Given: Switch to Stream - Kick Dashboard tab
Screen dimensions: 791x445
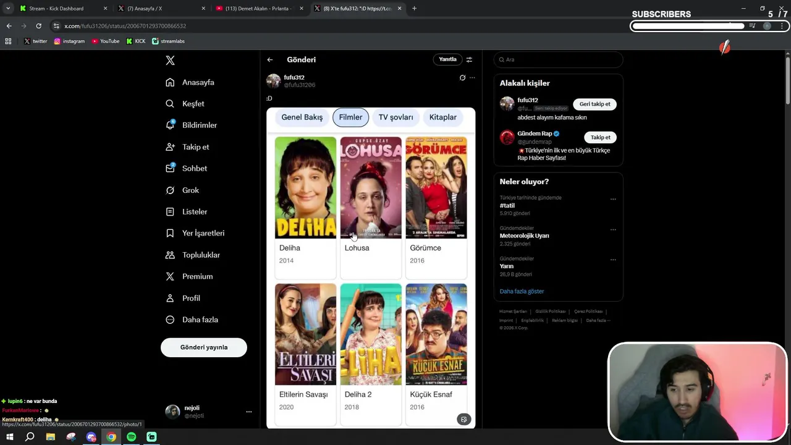Looking at the screenshot, I should [x=63, y=9].
